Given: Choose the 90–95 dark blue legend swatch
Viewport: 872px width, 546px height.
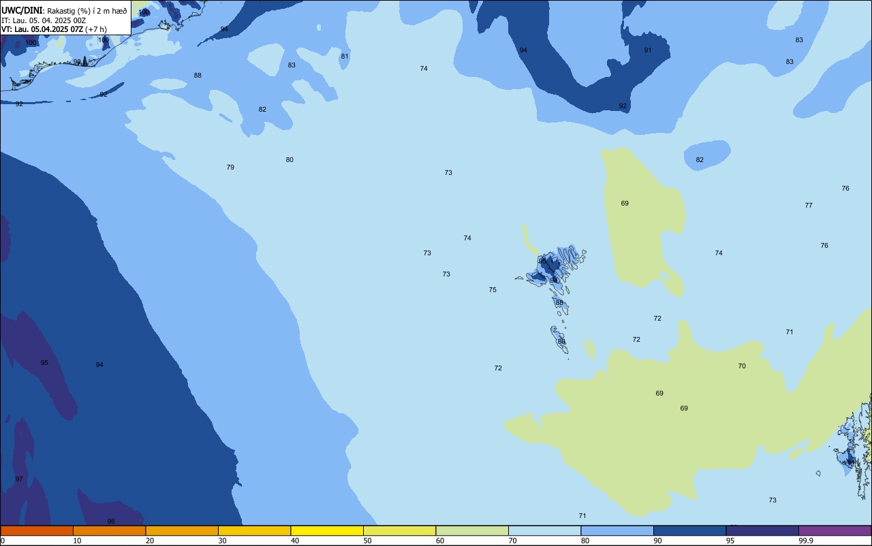Looking at the screenshot, I should tap(689, 530).
